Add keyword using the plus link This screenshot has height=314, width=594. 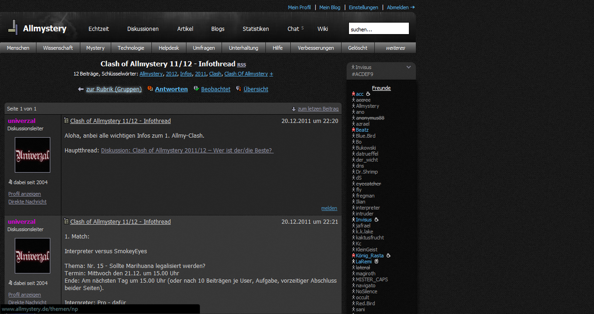point(271,74)
